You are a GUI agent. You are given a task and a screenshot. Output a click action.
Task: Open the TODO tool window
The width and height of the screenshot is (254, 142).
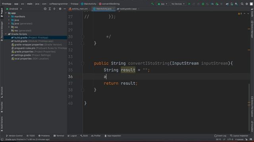[31, 136]
